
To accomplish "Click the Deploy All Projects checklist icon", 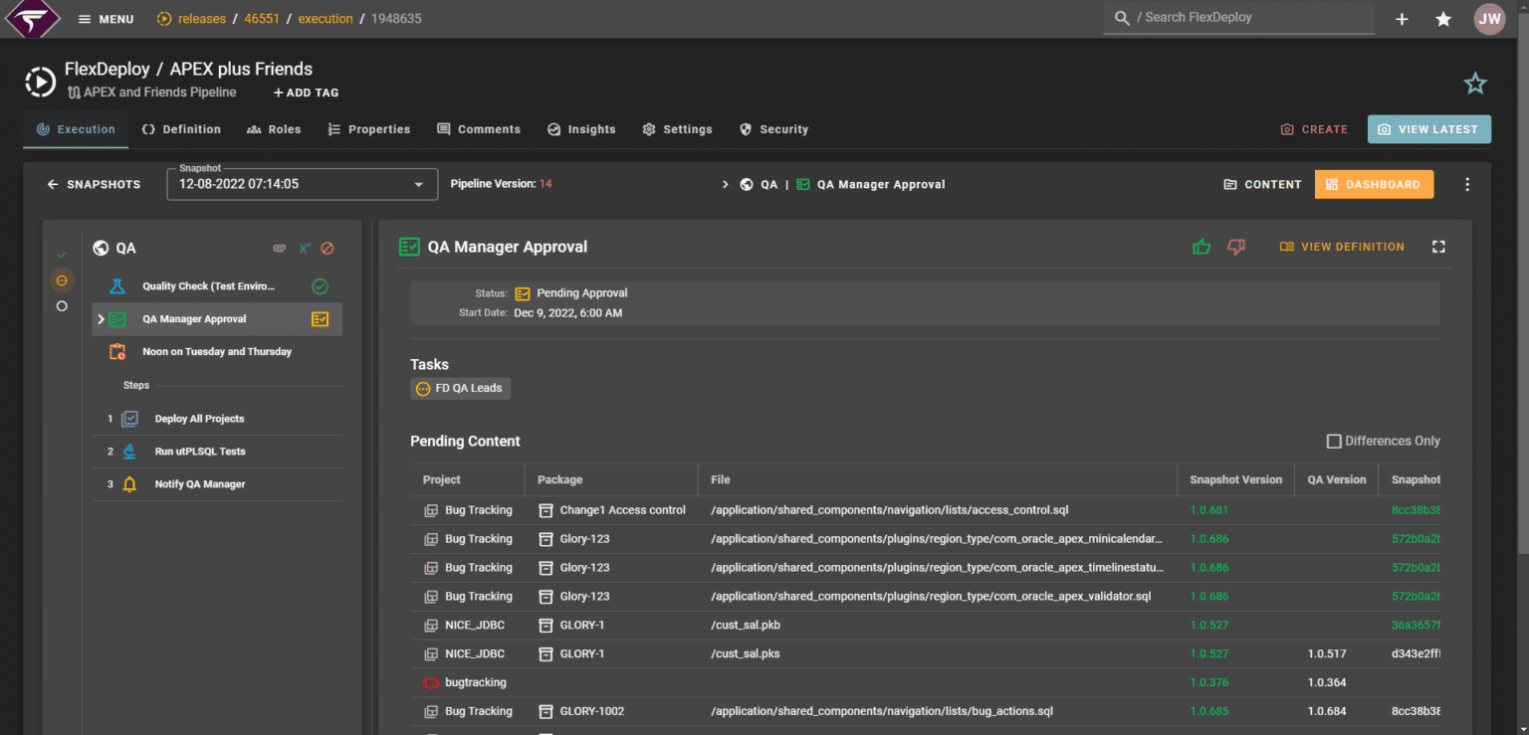I will click(130, 418).
